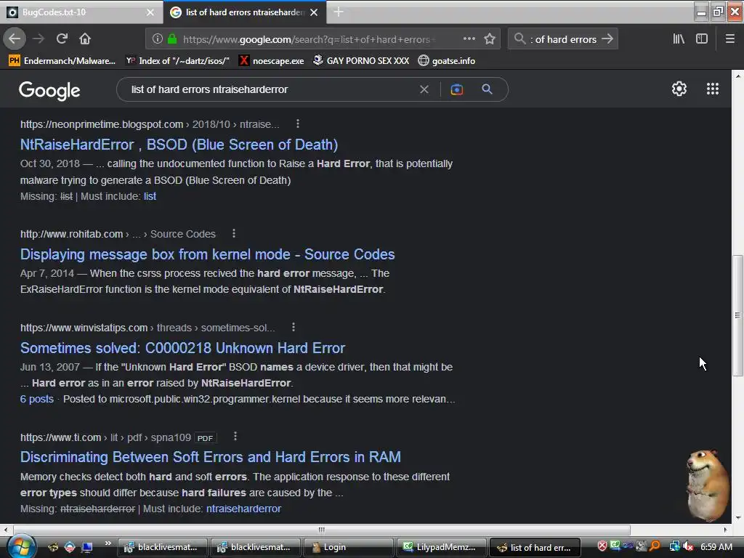
Task: Reload the current page
Action: click(62, 39)
